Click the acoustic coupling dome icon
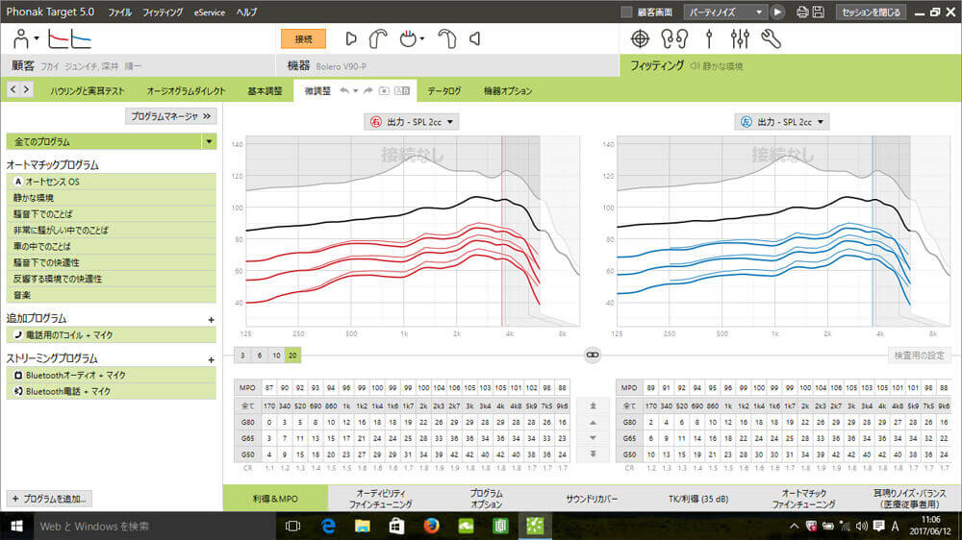Screen dimensions: 962x540 [x=409, y=39]
